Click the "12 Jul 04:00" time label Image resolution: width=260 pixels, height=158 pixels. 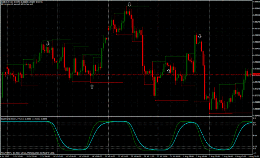coord(45,156)
